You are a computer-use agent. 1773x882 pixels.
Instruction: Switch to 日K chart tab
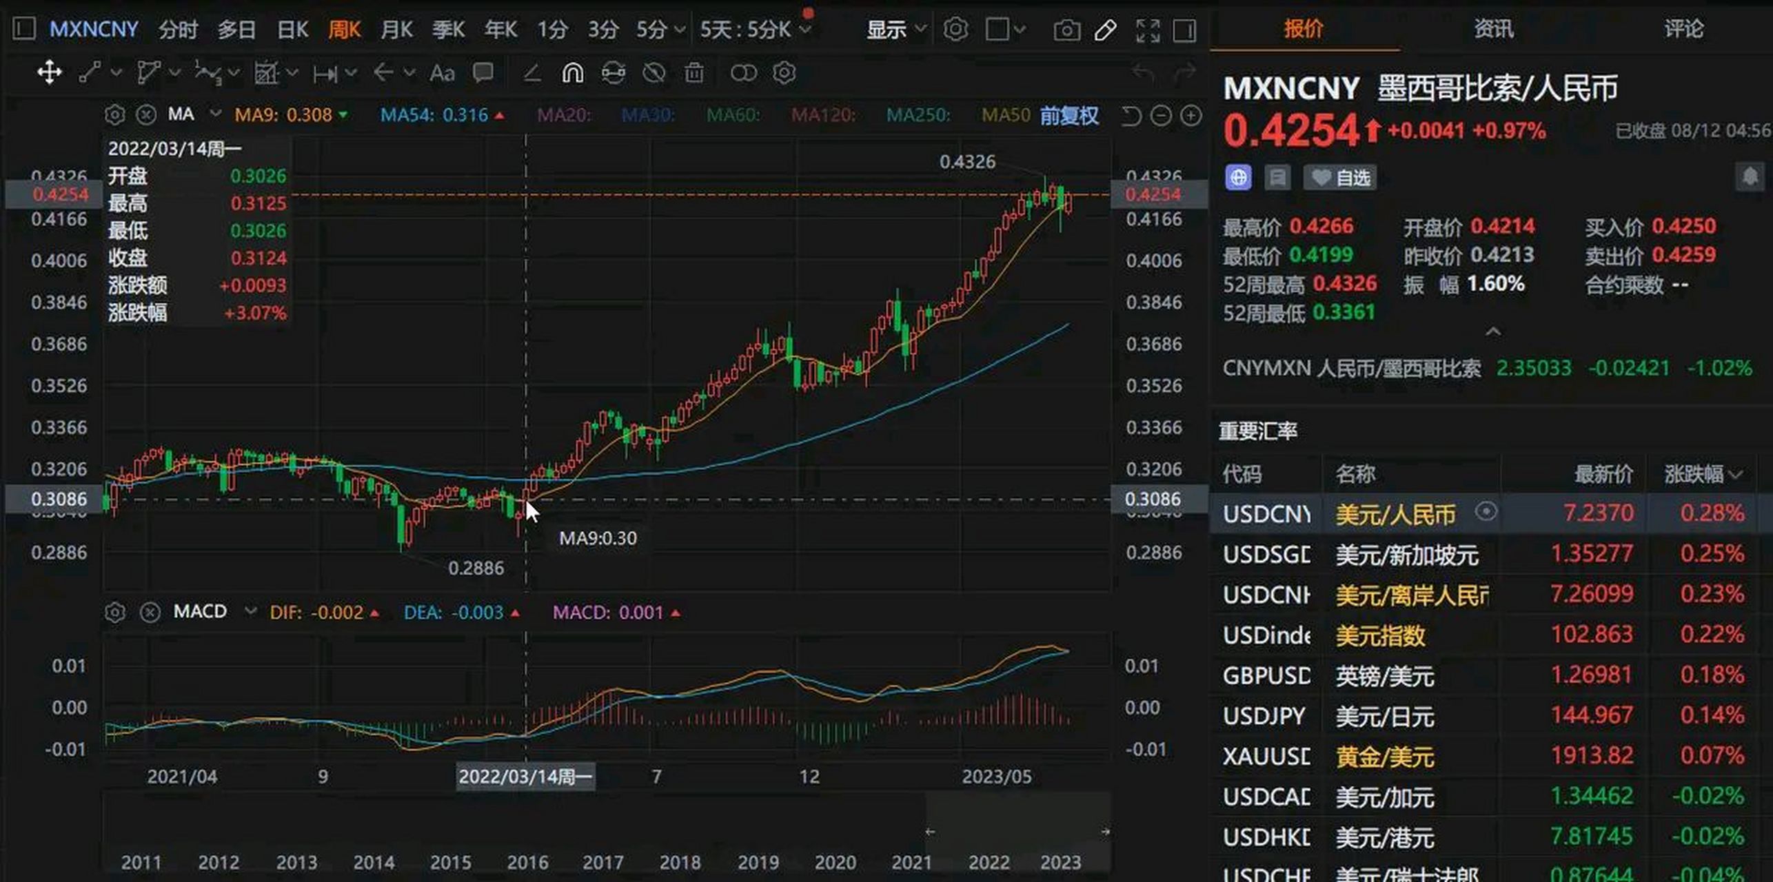[293, 30]
